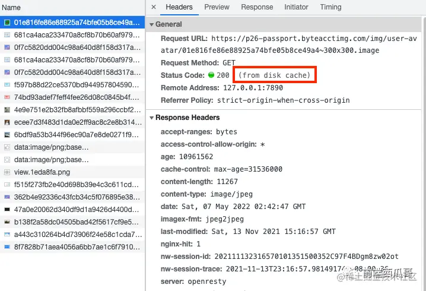Select request b138f2a58dc04505bad42f5617cf9e5

72,222
